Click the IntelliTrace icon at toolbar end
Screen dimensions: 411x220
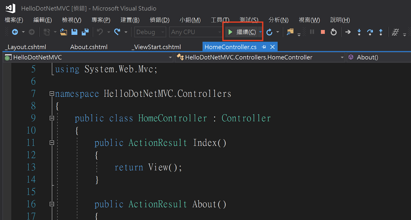tap(395, 32)
